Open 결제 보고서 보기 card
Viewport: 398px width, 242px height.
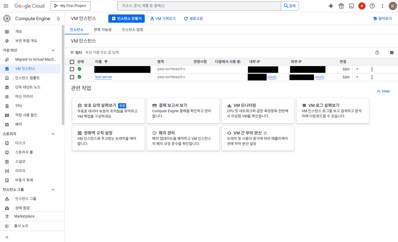(183, 111)
